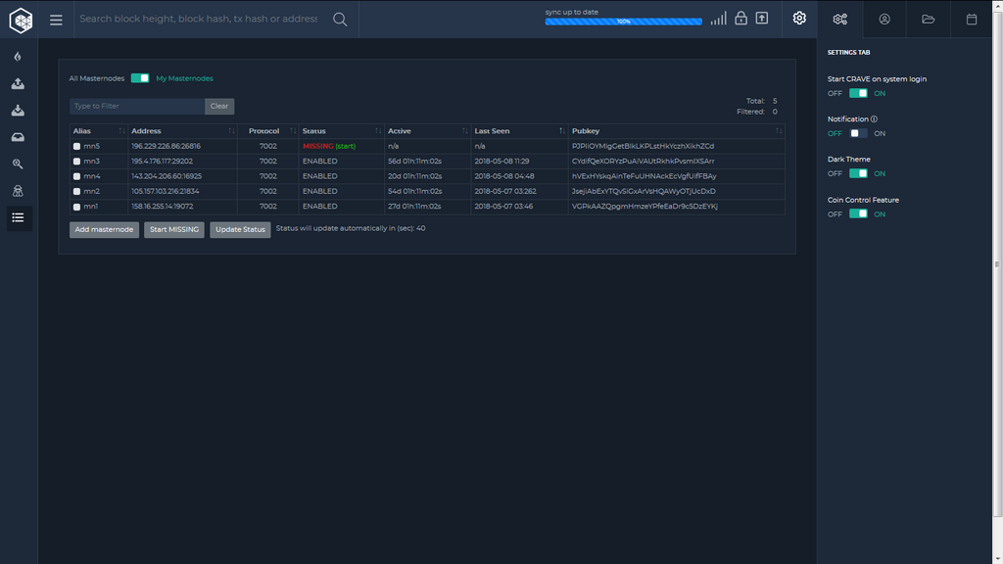Click the My Masternodes label
This screenshot has width=1003, height=564.
coord(185,78)
